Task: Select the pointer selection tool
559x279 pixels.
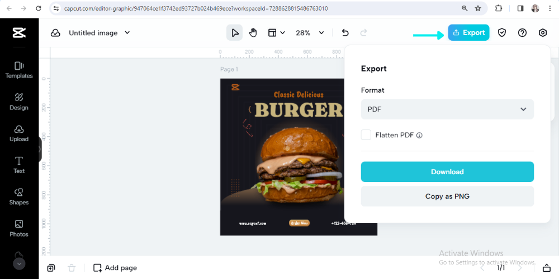Action: (235, 33)
